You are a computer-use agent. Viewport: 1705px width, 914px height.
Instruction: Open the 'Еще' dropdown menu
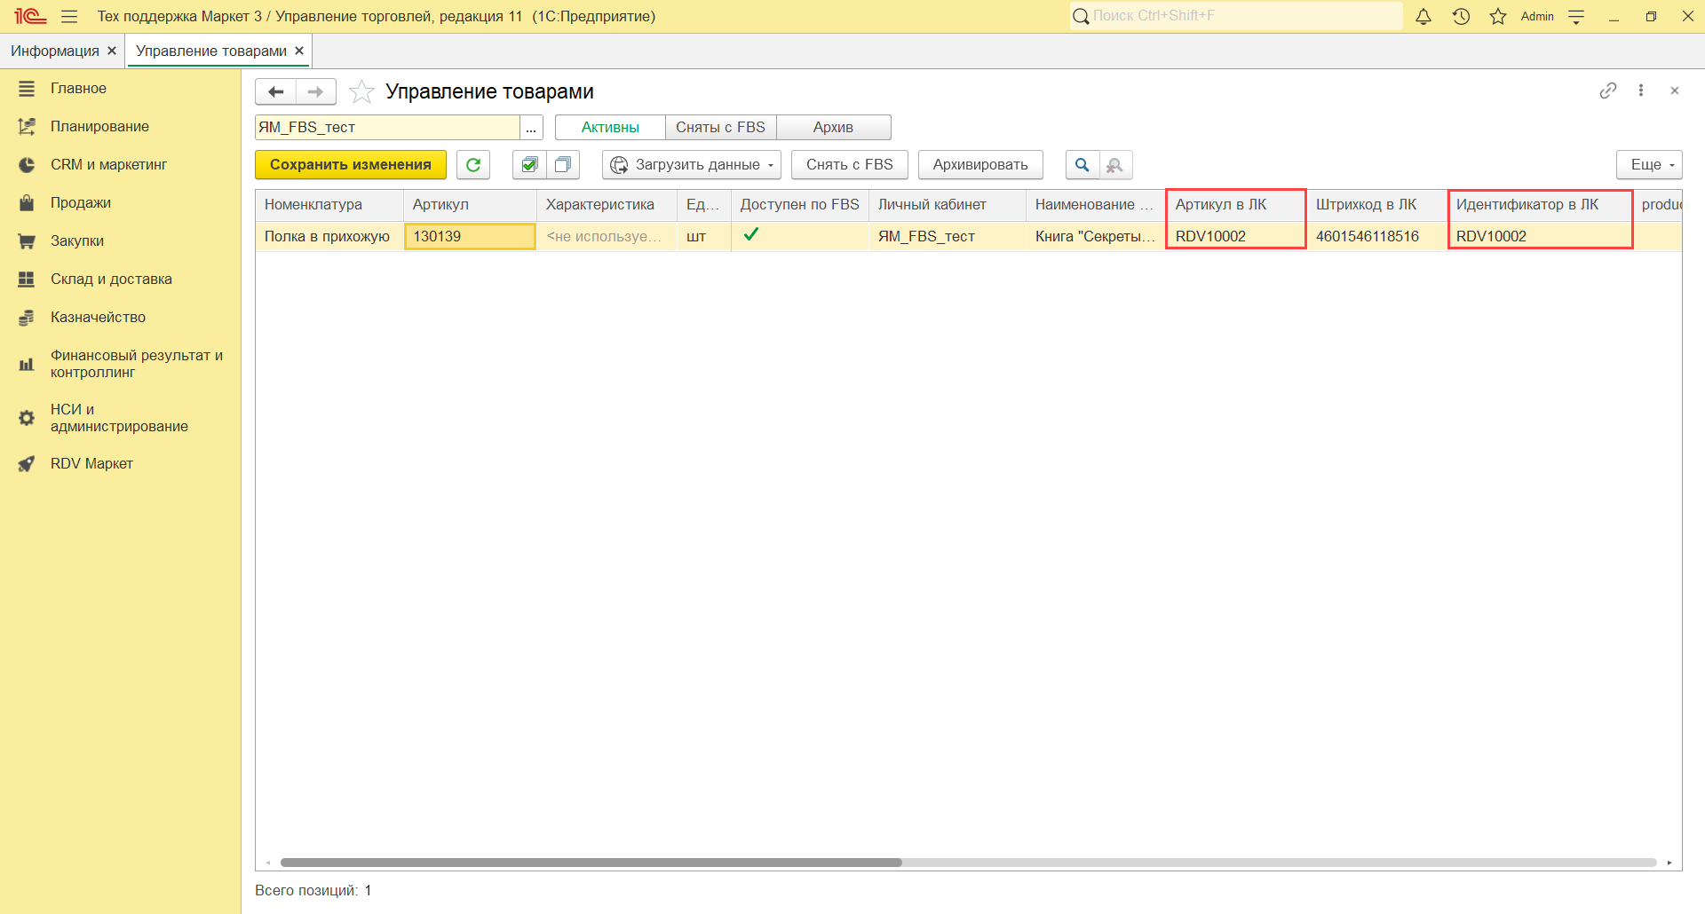[1649, 165]
